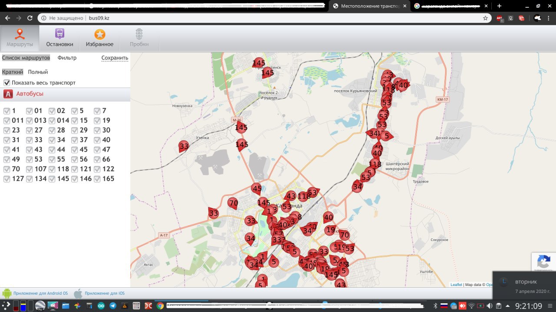
Task: Open the Android OS app link
Action: tap(40, 293)
